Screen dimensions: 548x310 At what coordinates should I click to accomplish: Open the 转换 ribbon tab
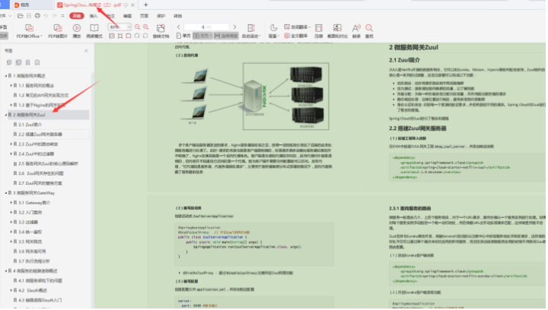pyautogui.click(x=177, y=16)
